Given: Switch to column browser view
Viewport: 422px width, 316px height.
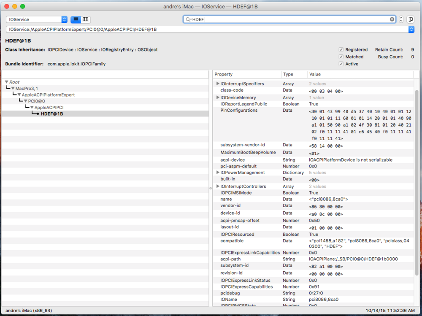Looking at the screenshot, I should [86, 19].
